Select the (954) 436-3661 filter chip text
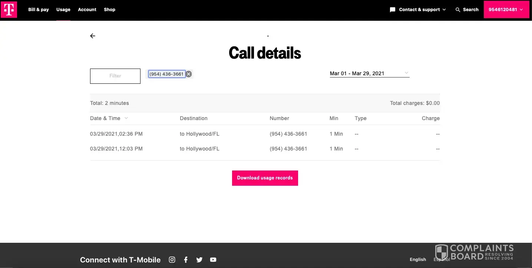Screen dimensions: 532x268 point(166,74)
